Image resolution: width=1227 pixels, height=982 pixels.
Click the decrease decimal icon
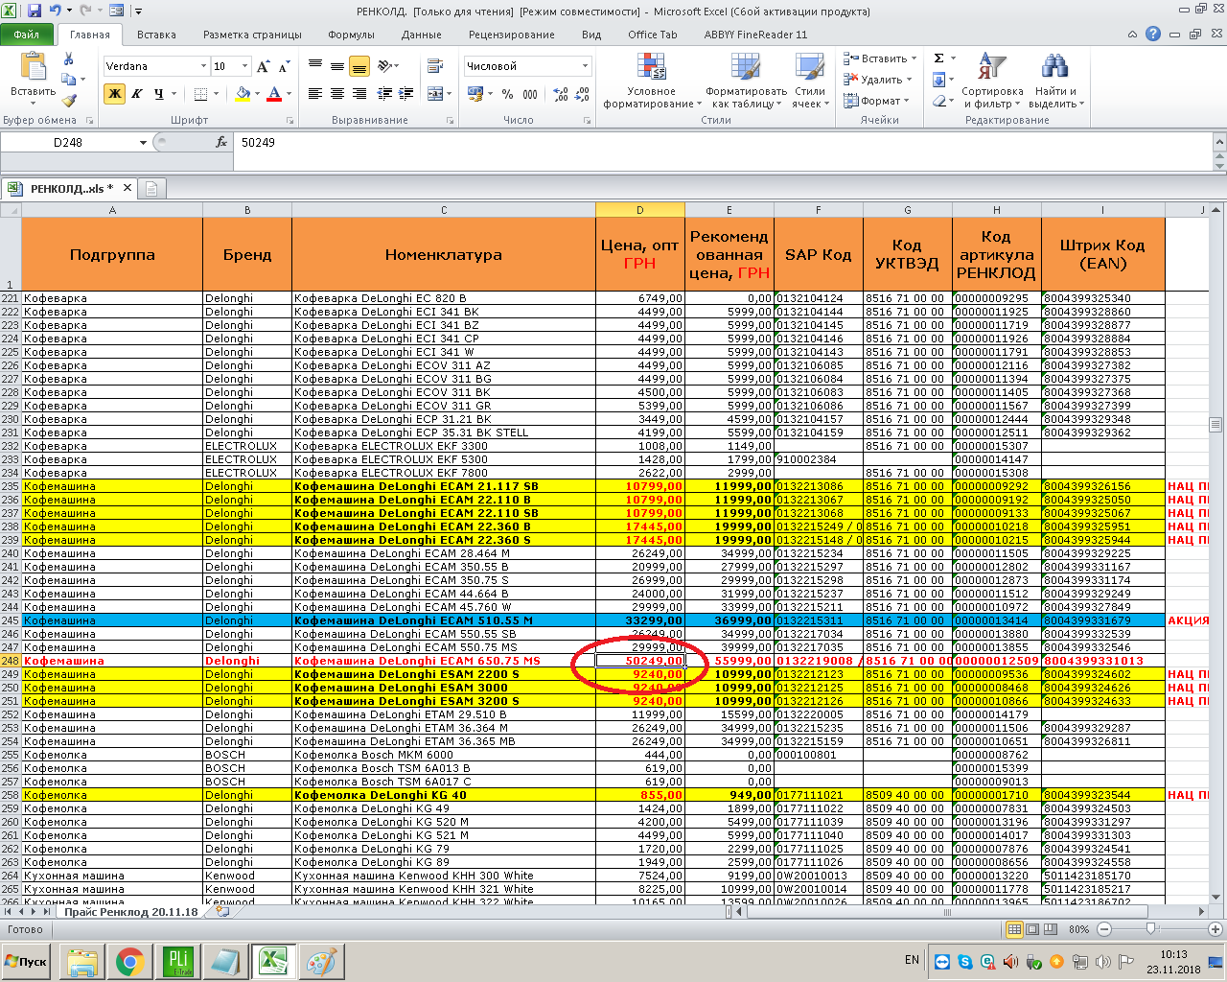[583, 94]
